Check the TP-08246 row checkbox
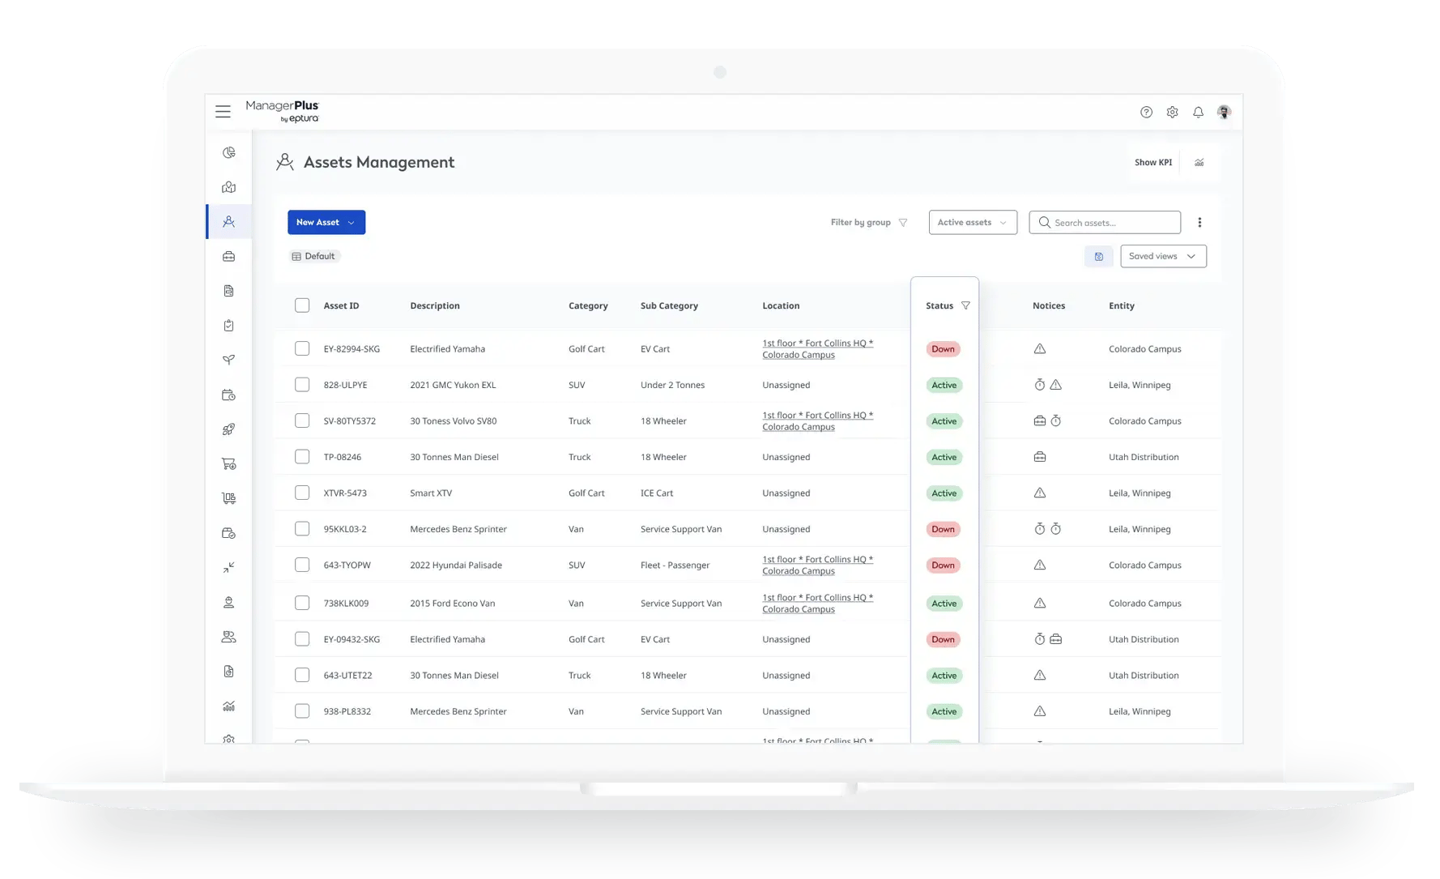 (x=302, y=457)
